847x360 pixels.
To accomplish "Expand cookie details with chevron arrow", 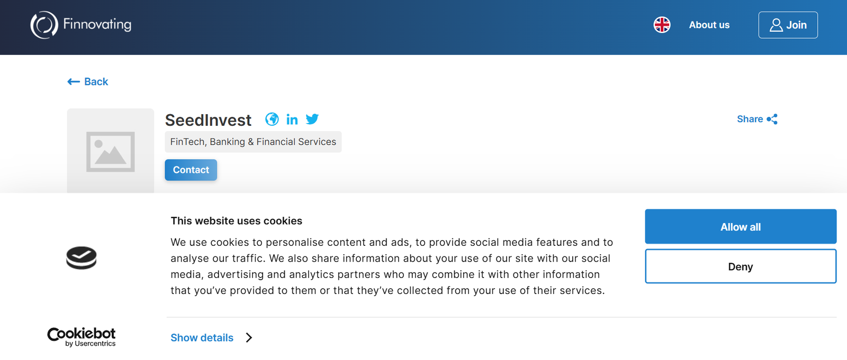I will (249, 338).
